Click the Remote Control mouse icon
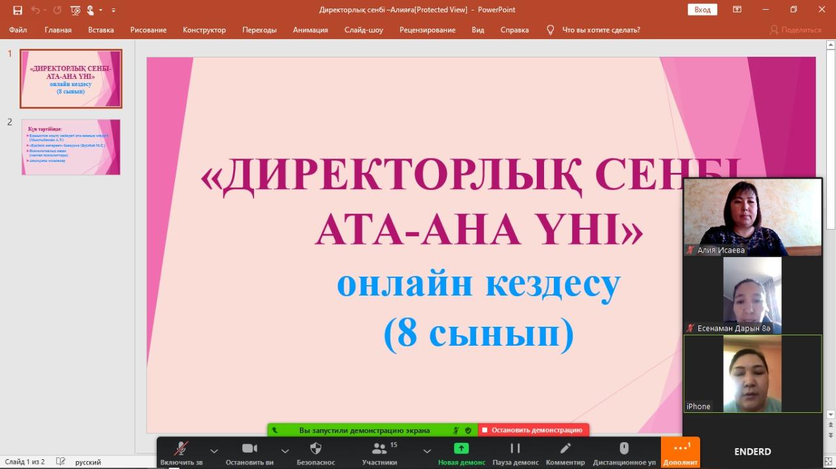Screen dimensions: 836x469 (624, 448)
